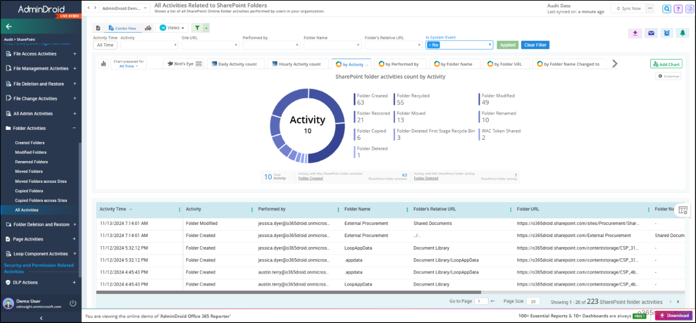Open the Renamed Folders sidebar report
The width and height of the screenshot is (696, 323).
31,162
